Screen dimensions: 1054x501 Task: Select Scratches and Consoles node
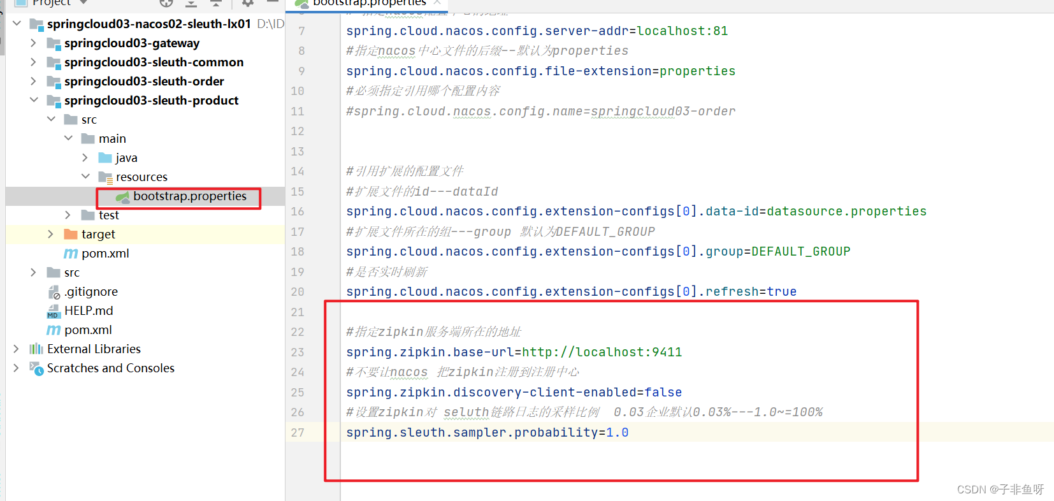click(x=110, y=368)
